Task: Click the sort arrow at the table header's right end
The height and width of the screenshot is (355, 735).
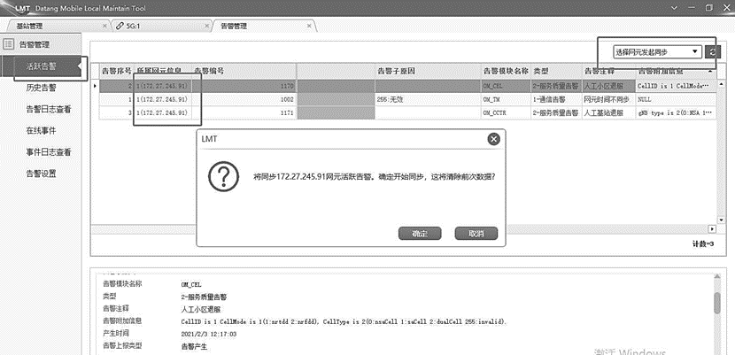Action: click(709, 71)
